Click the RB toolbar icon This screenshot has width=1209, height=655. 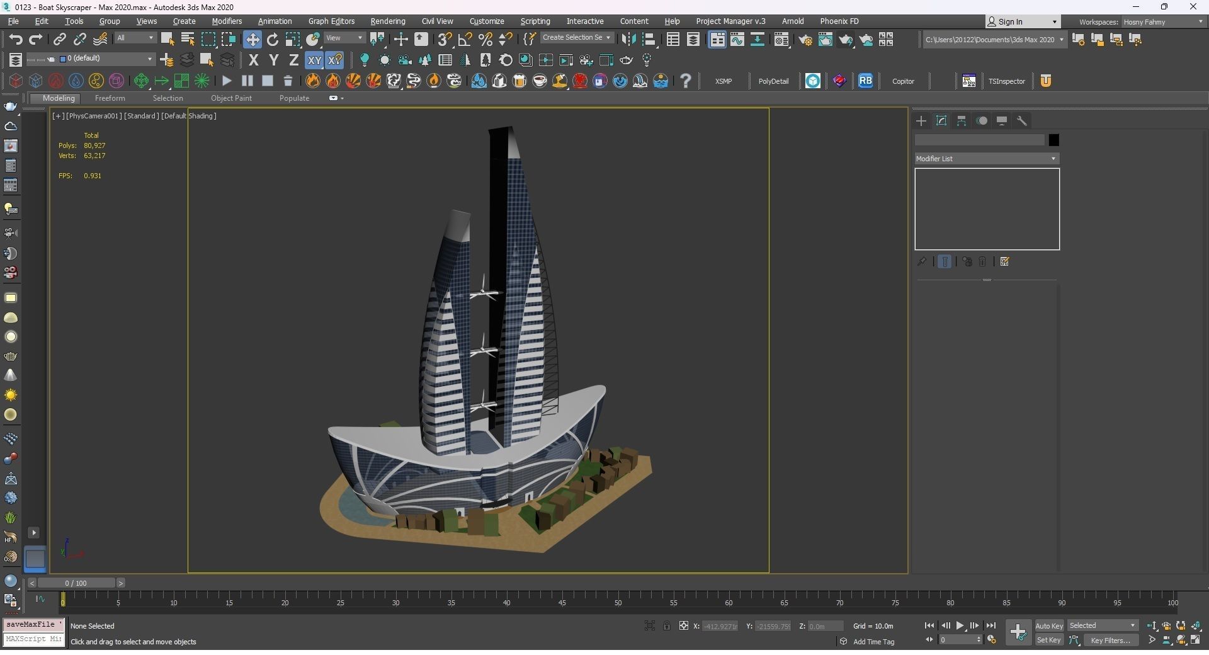point(866,81)
